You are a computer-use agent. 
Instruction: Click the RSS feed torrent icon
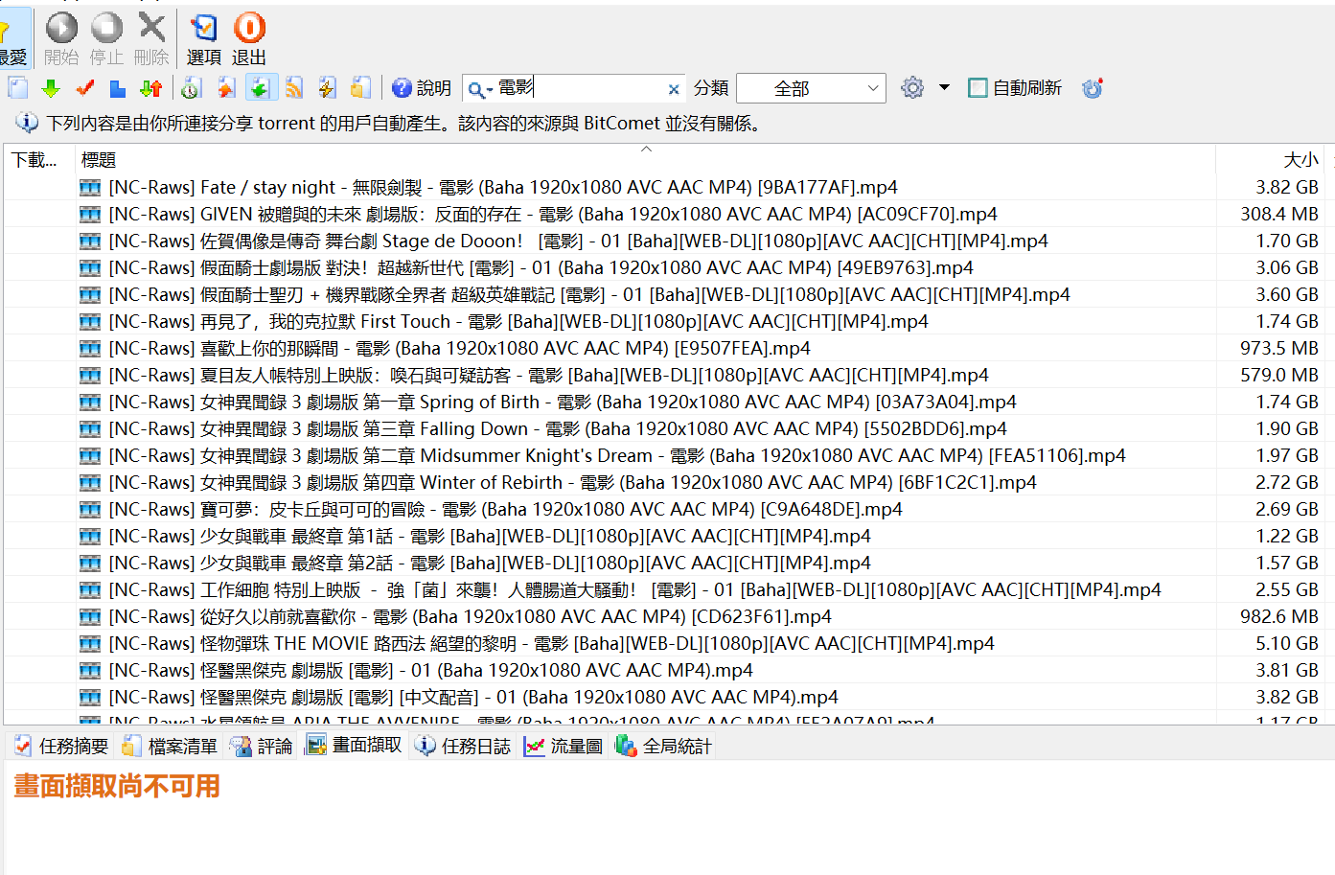[294, 88]
